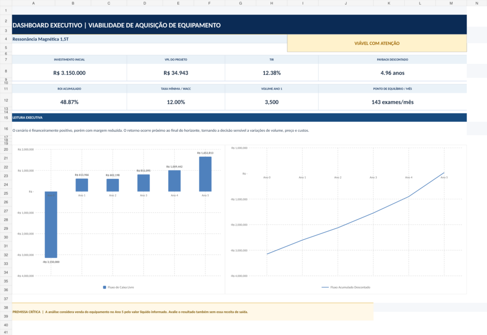Click the accumulated cash flow line
The width and height of the screenshot is (487, 335).
tap(355, 220)
